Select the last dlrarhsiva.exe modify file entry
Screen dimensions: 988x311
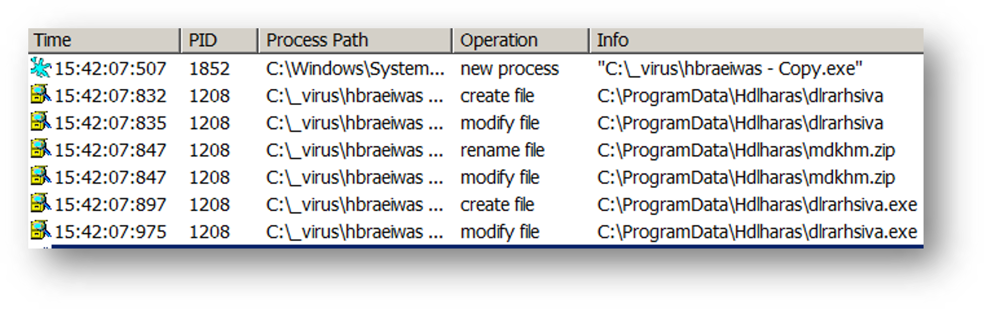(x=756, y=232)
